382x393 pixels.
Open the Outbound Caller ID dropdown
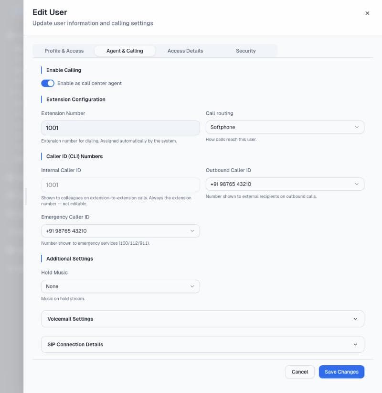pos(285,184)
